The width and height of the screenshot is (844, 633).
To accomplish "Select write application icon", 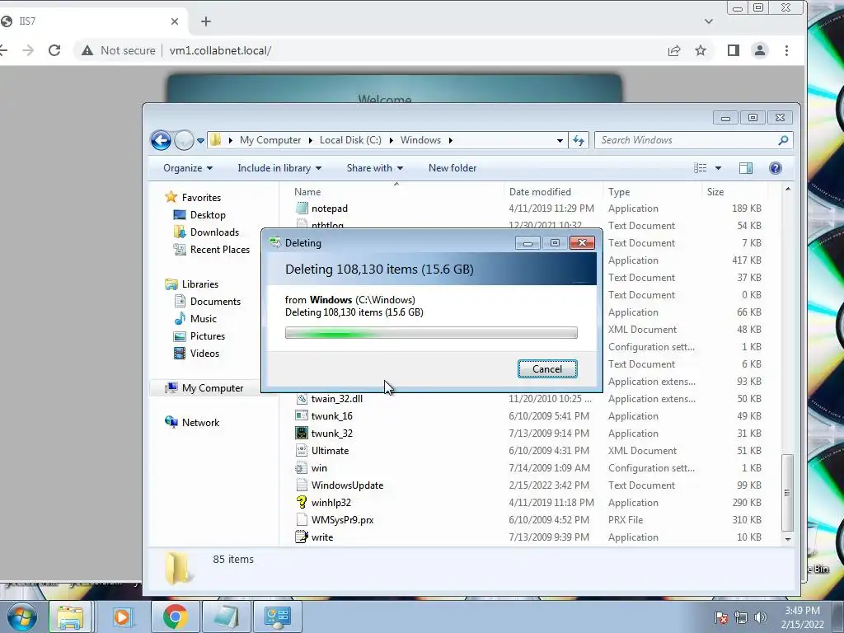I will pyautogui.click(x=302, y=537).
